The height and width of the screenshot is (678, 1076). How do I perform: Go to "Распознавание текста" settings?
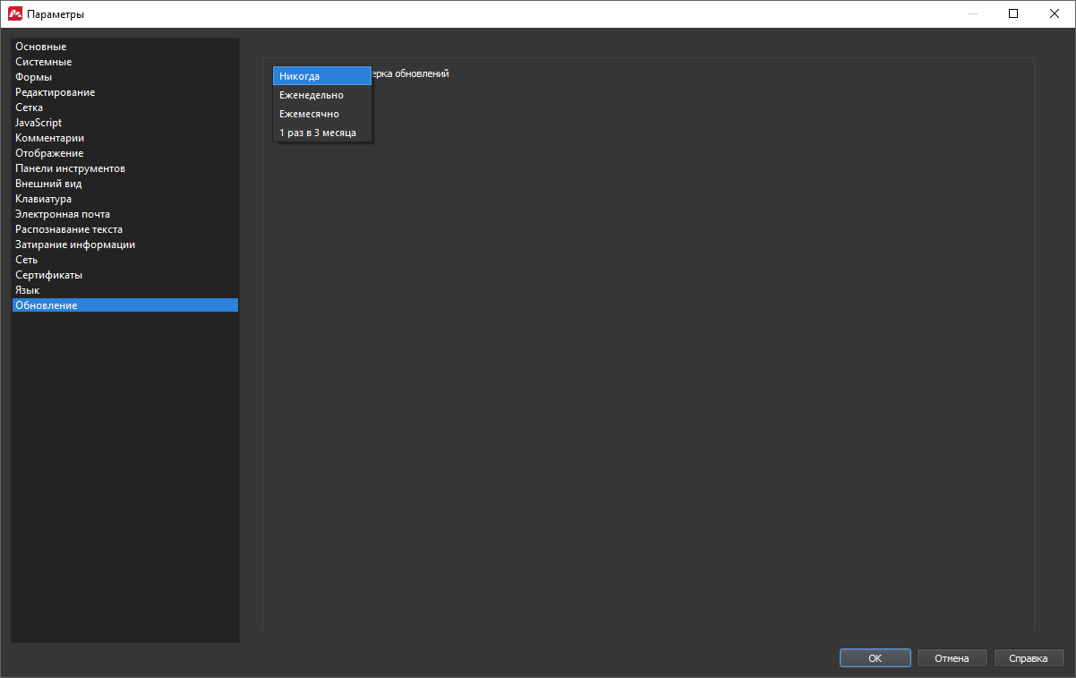pyautogui.click(x=69, y=229)
